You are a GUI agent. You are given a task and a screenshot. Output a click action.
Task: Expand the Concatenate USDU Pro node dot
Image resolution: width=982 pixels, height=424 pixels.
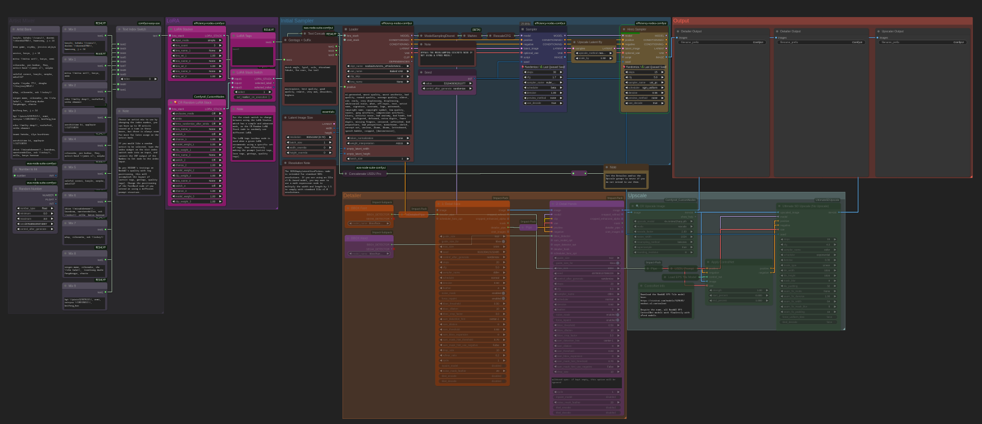point(345,174)
